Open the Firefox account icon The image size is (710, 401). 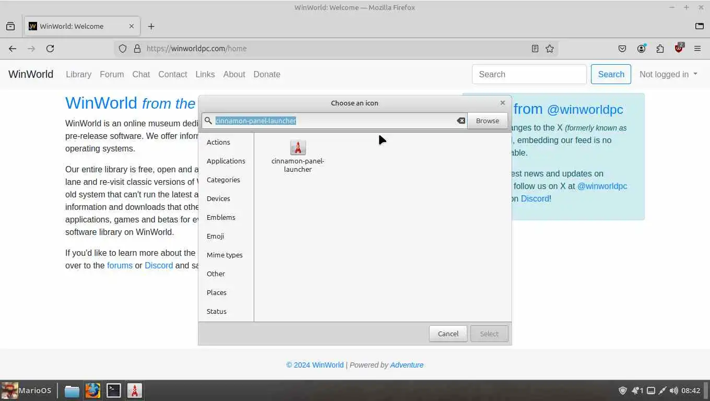tap(641, 49)
